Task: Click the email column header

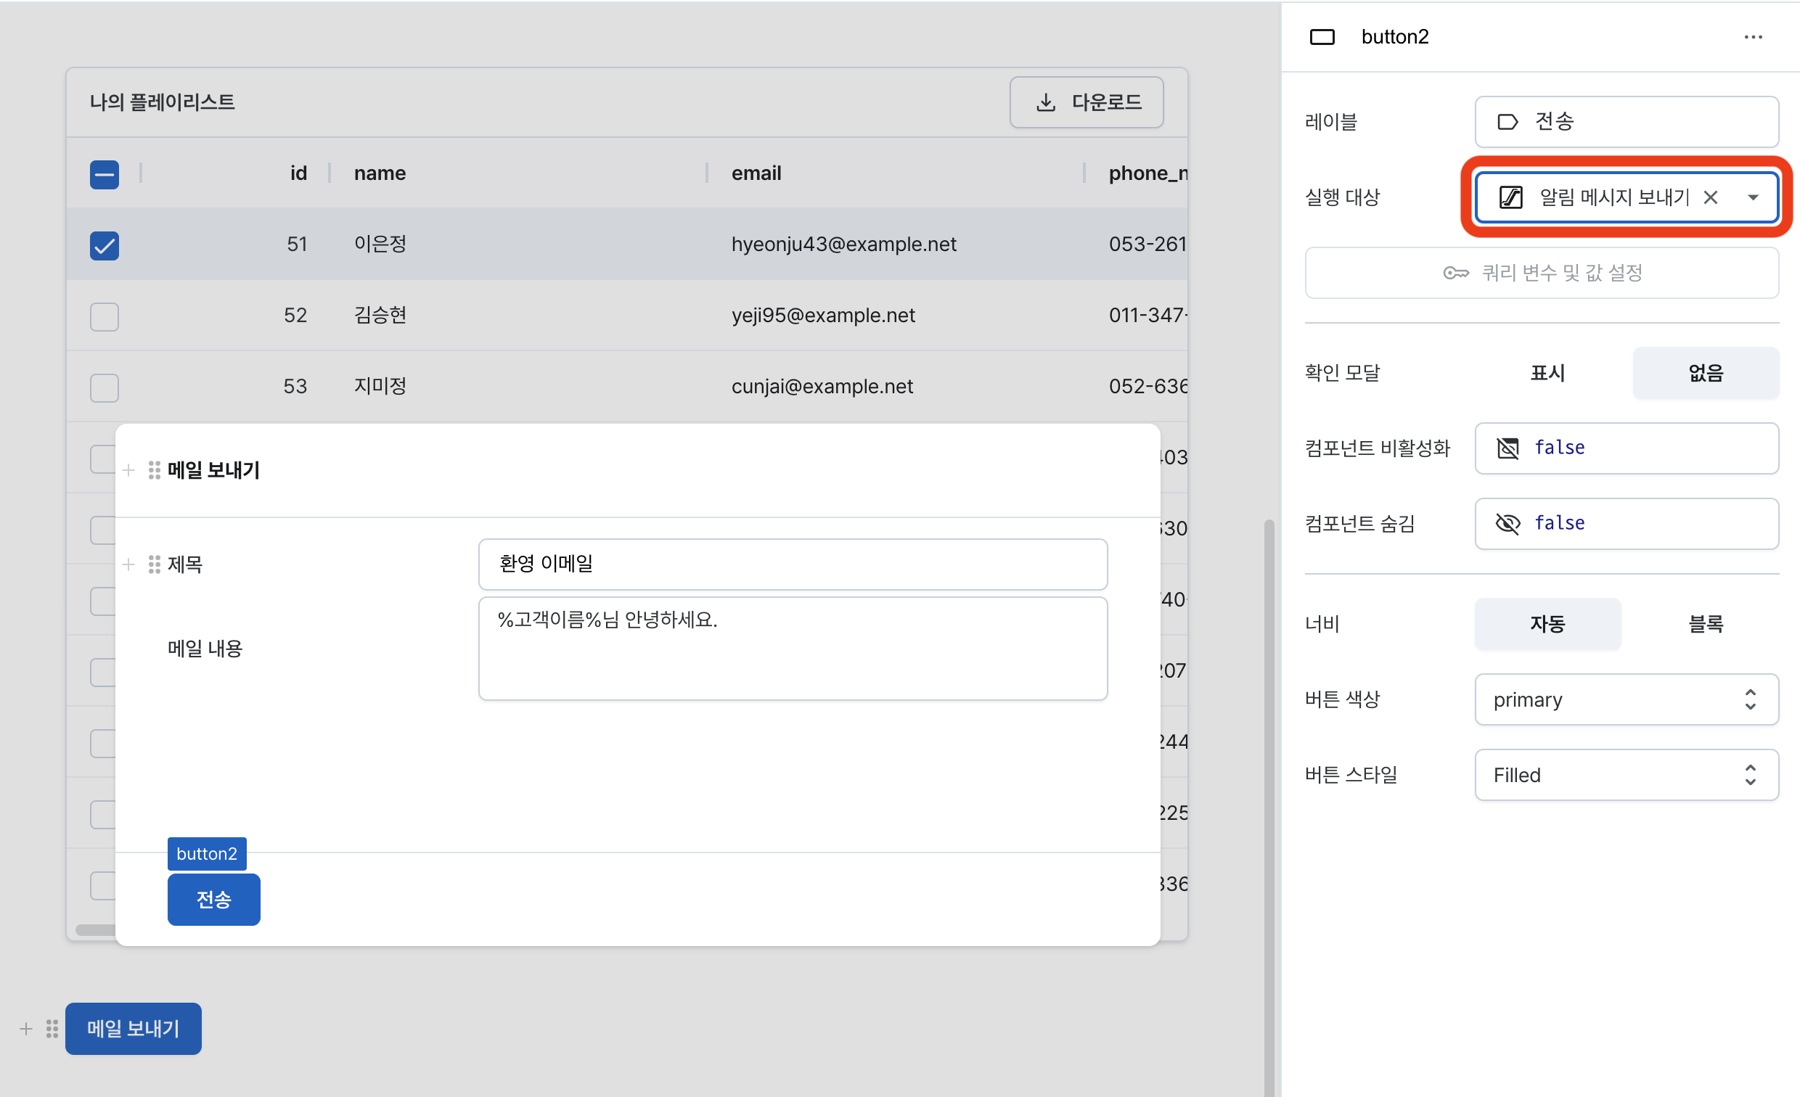Action: coord(756,173)
